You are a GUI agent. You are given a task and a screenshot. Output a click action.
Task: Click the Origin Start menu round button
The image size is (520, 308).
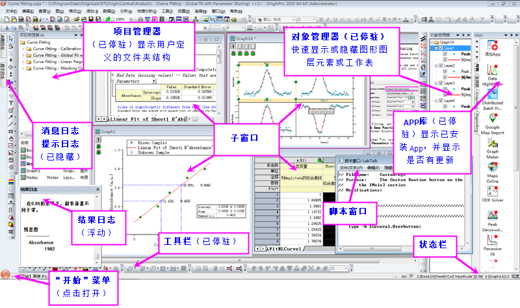pos(5,274)
